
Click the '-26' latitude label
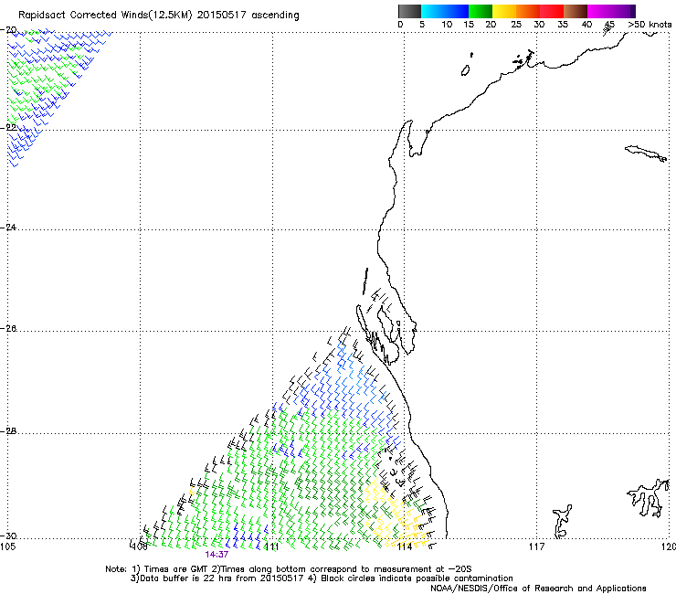point(8,329)
